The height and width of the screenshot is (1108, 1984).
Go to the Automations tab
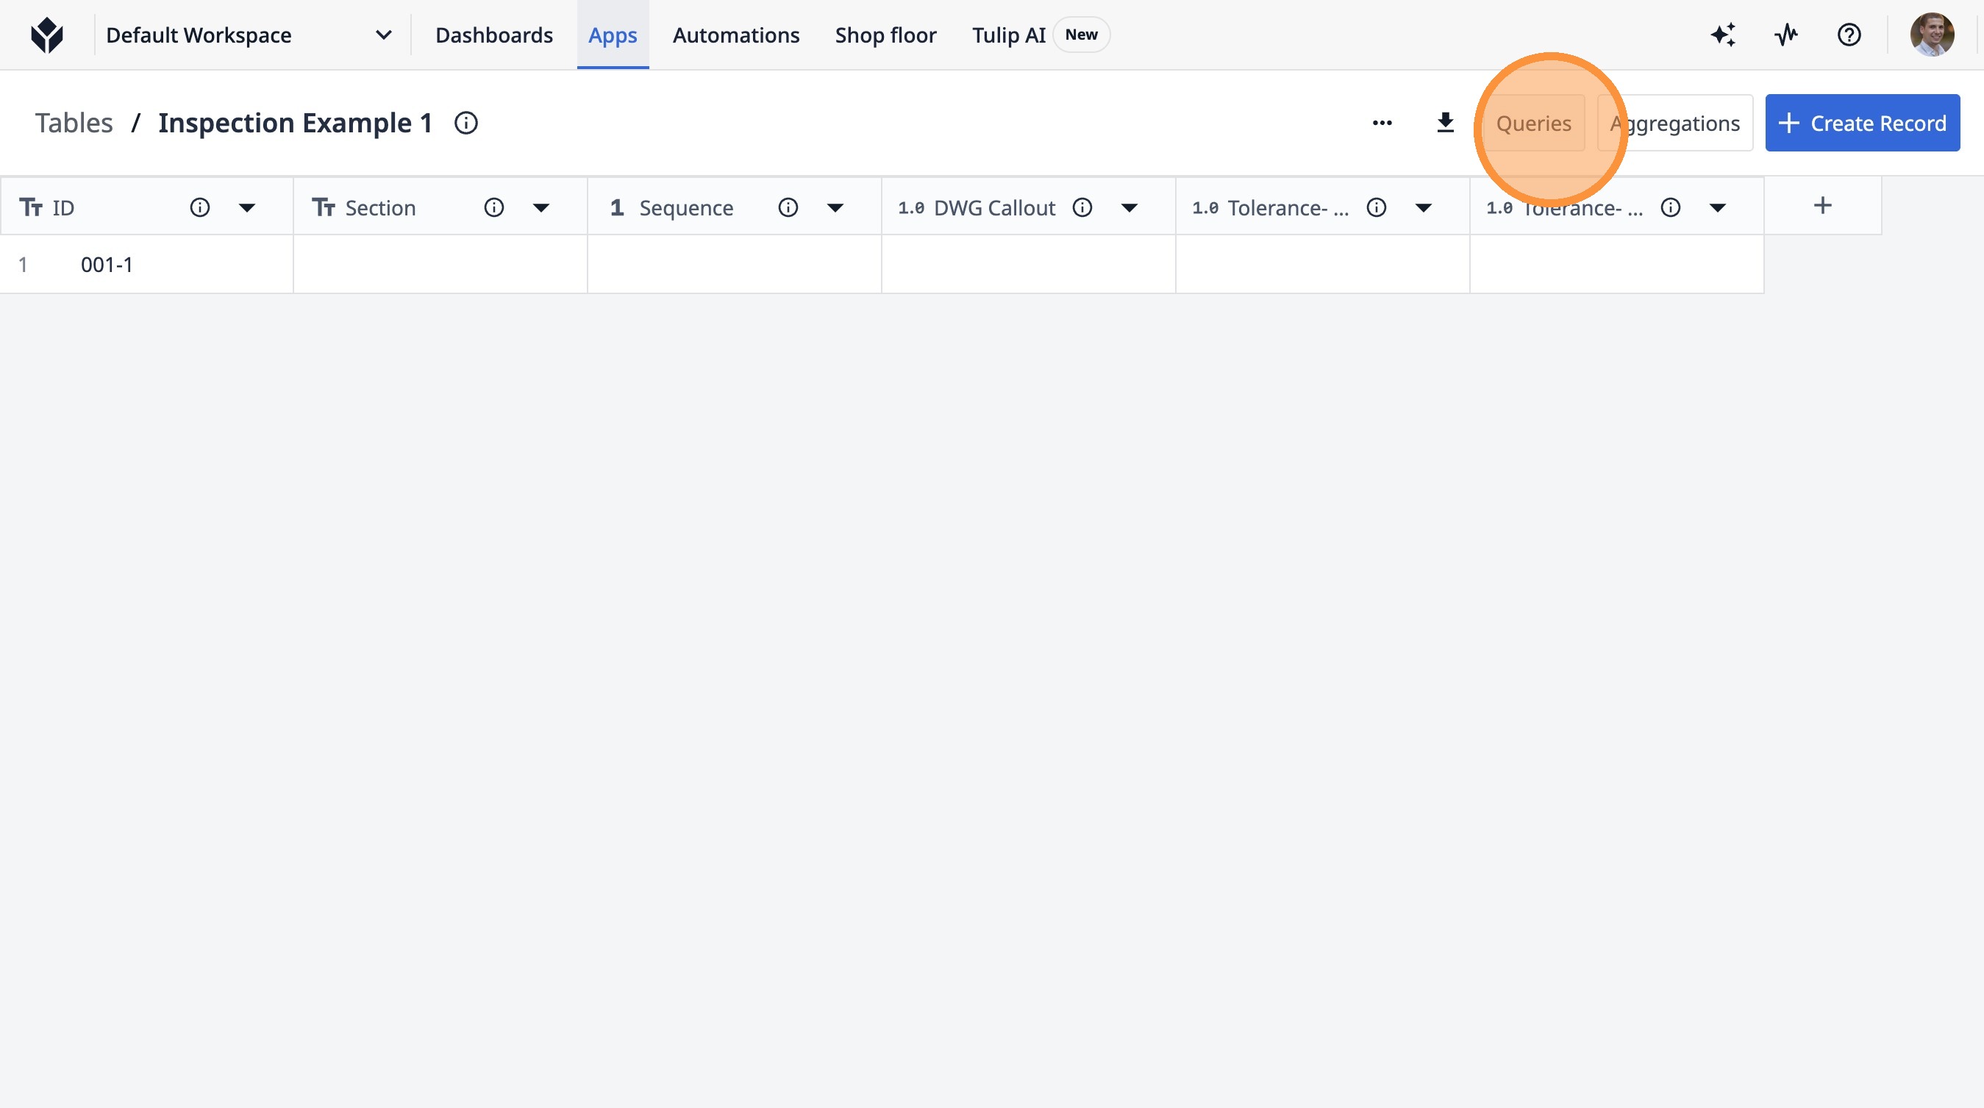[x=735, y=35]
